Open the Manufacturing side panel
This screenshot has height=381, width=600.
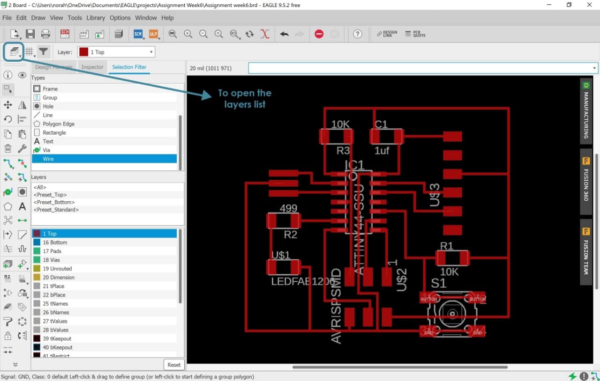point(585,110)
